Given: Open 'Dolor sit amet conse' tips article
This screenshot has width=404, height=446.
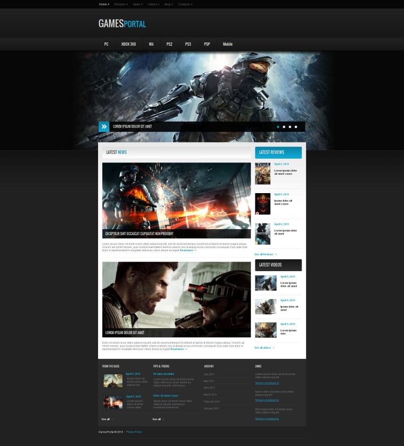Looking at the screenshot, I should tap(166, 395).
